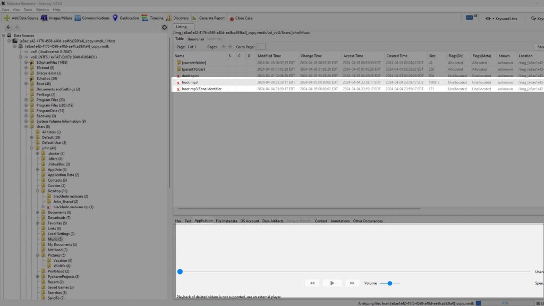Expand the blackhole malware.zip node
Screen dimensions: 544x306
click(x=42, y=207)
